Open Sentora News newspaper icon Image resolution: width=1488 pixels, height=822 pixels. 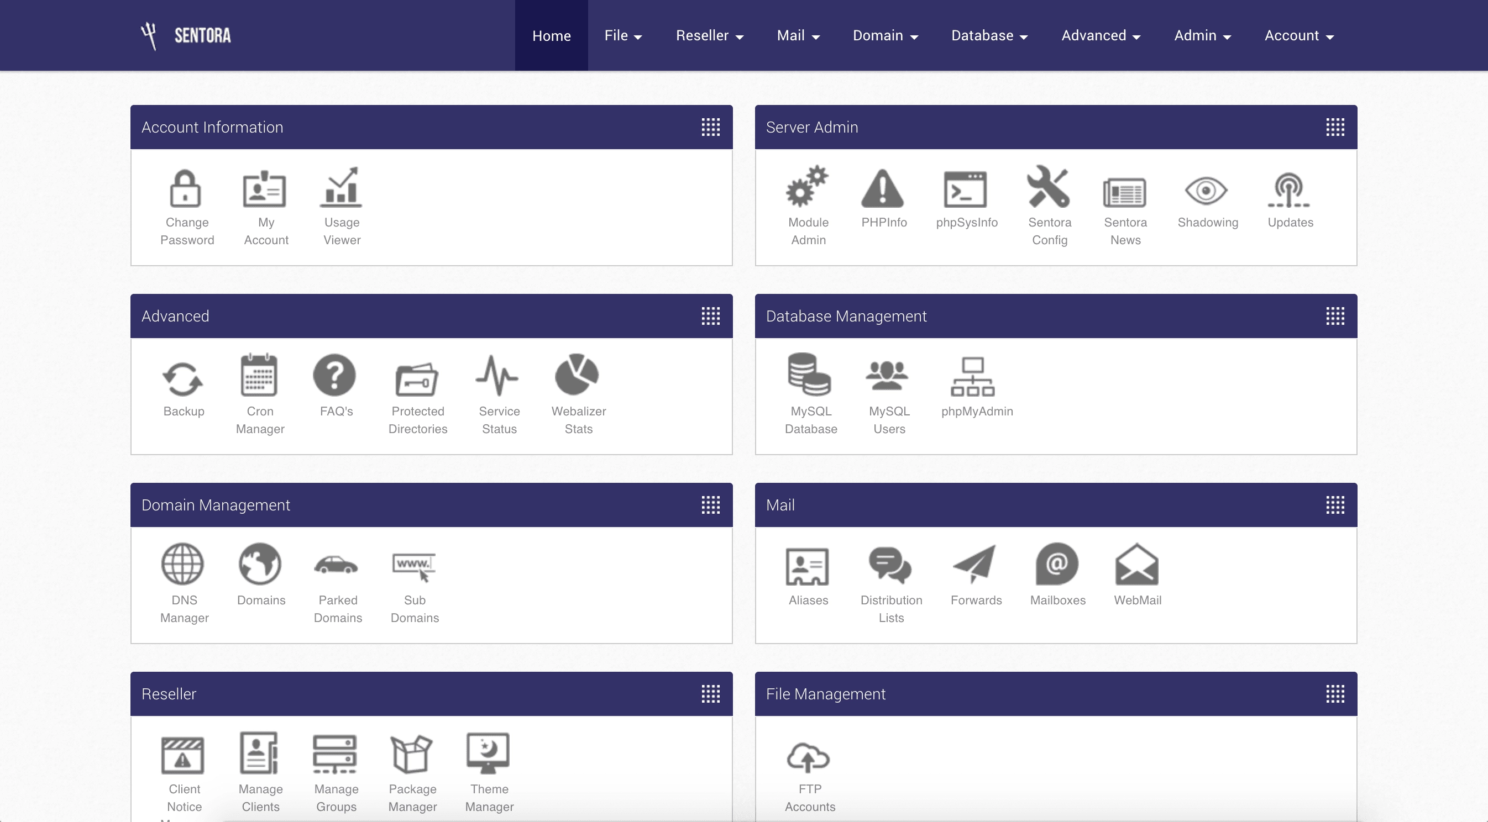click(x=1125, y=192)
